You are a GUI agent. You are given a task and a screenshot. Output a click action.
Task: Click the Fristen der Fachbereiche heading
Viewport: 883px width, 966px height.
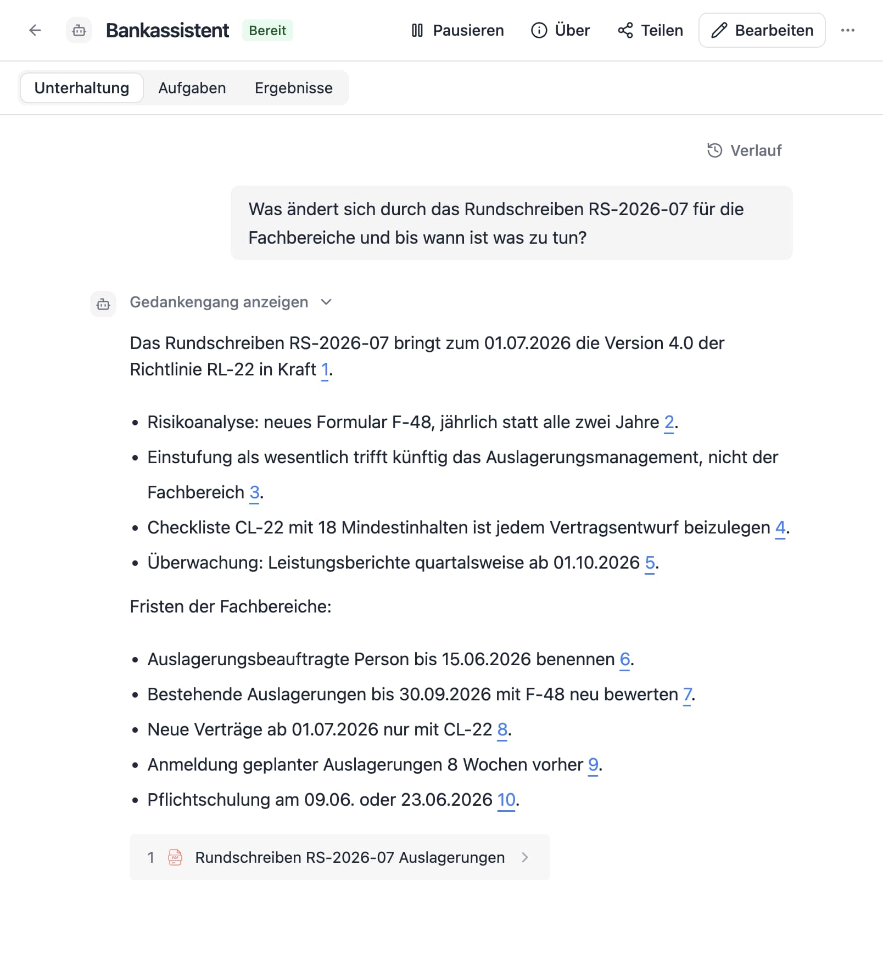[231, 606]
